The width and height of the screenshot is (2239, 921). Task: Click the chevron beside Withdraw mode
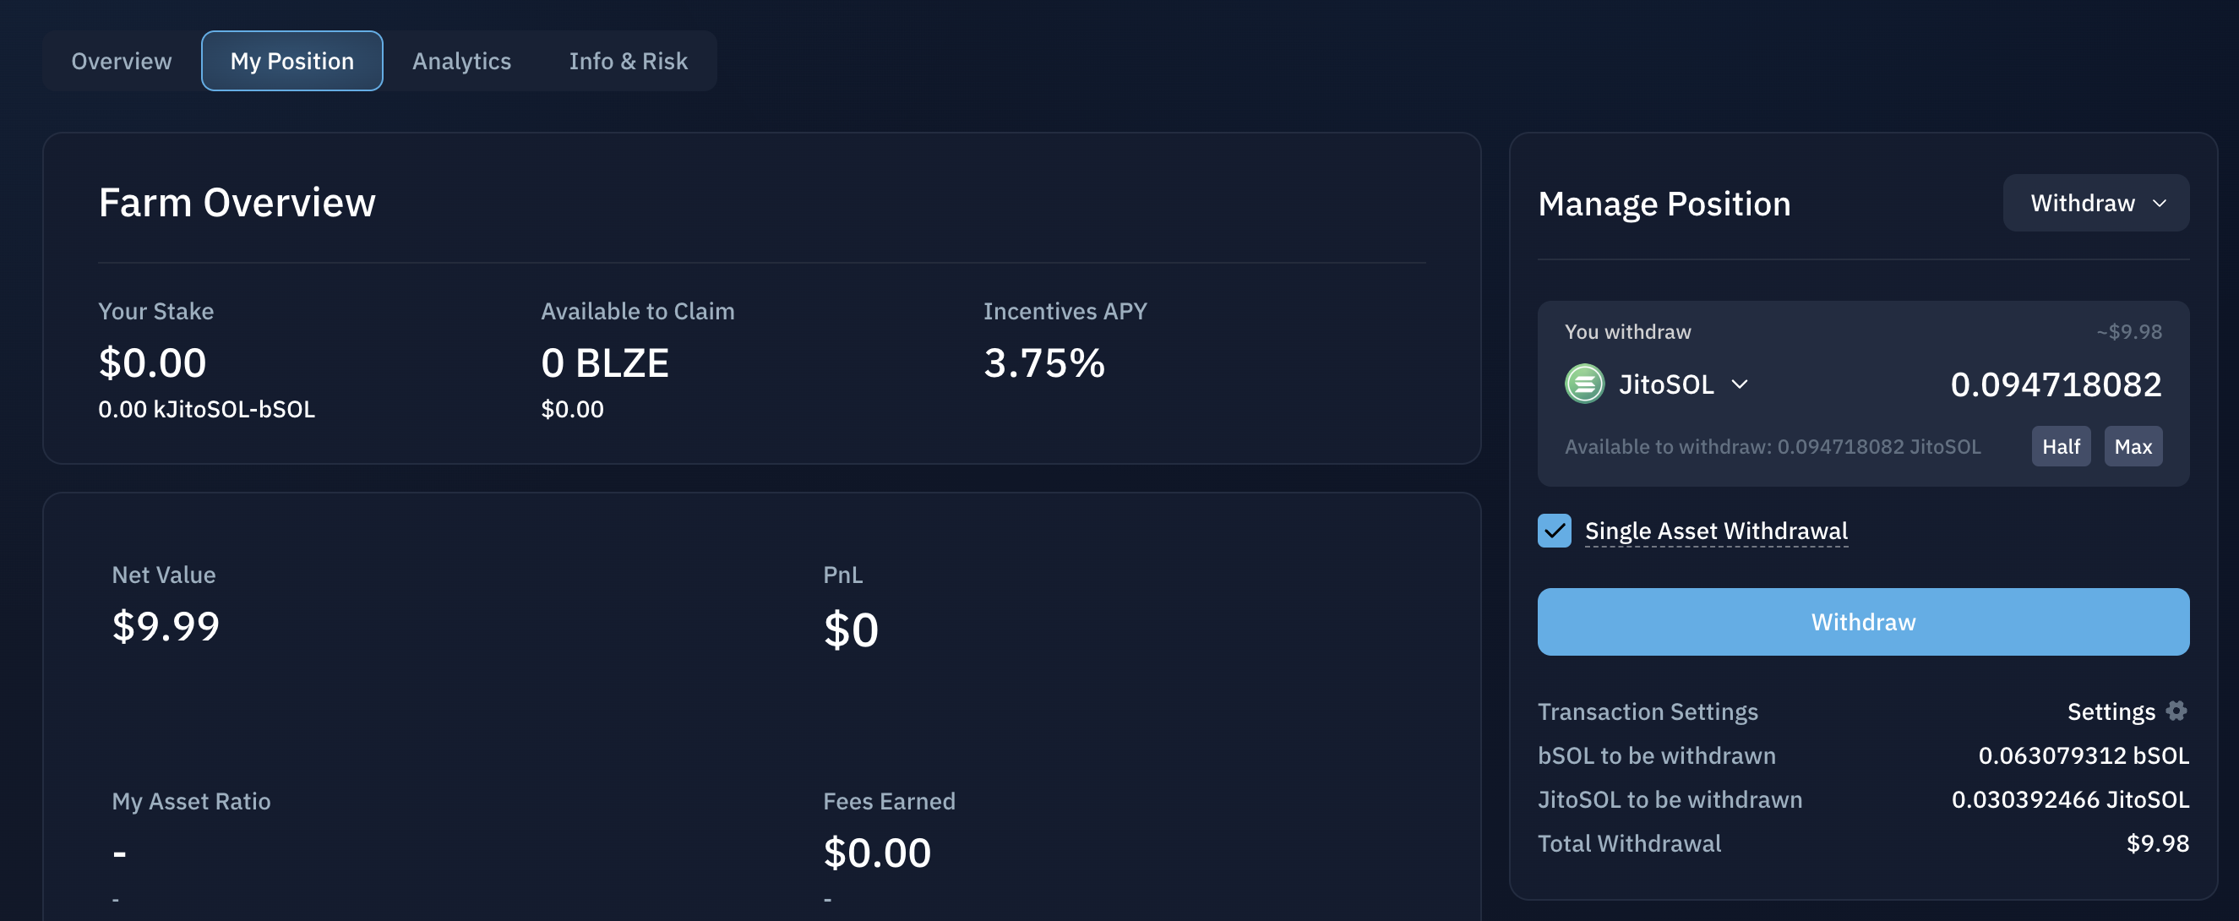[2159, 204]
